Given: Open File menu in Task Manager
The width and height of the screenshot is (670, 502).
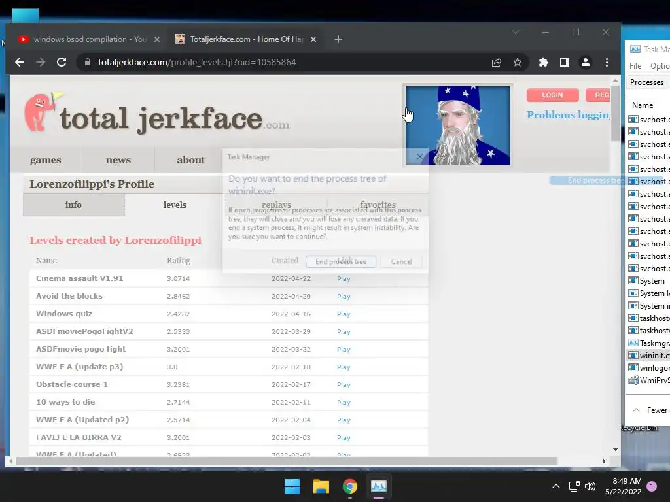Looking at the screenshot, I should click(x=635, y=66).
